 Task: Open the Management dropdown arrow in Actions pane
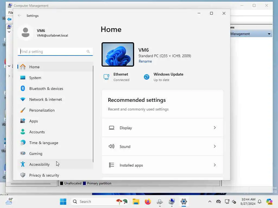click(x=269, y=34)
